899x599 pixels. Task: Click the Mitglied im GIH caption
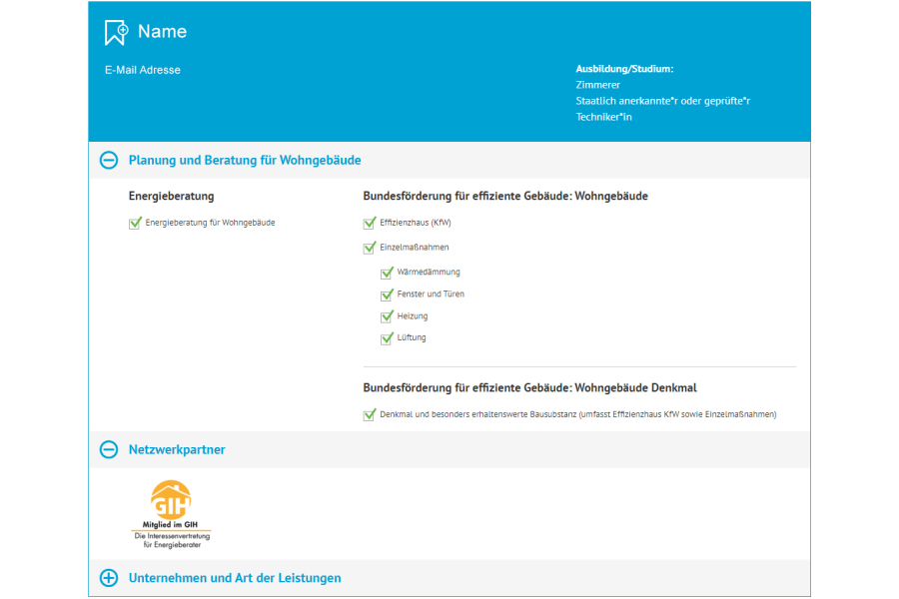[x=171, y=524]
